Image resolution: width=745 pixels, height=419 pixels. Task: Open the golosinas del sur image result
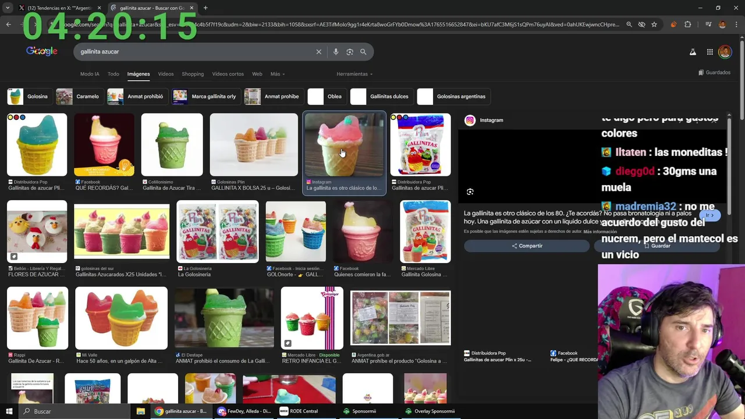122,232
